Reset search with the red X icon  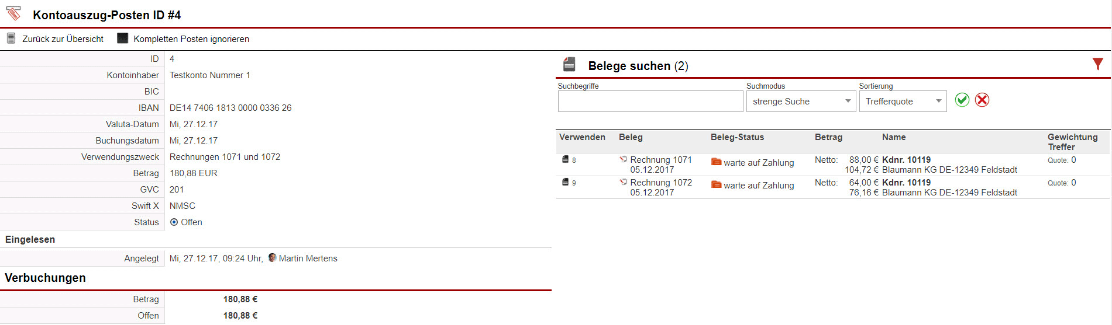point(982,100)
